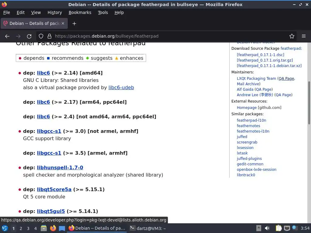Launch file manager from taskbar
The height and width of the screenshot is (233, 311).
click(44, 228)
